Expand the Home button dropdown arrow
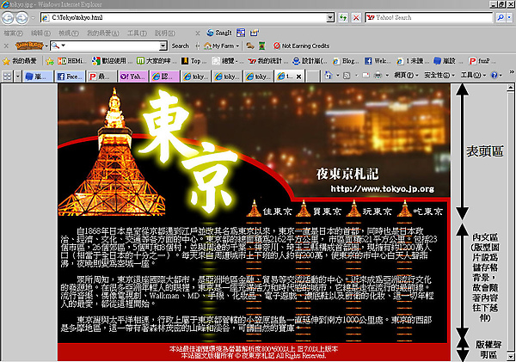516x362 pixels. click(x=337, y=76)
